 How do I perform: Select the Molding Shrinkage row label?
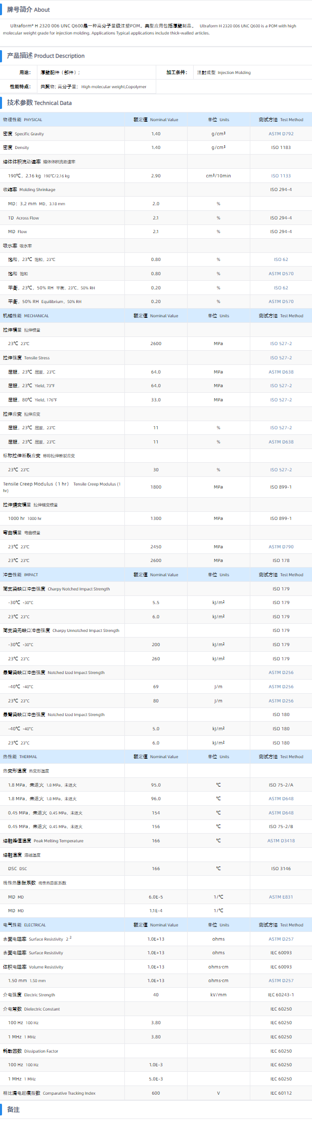pyautogui.click(x=29, y=190)
